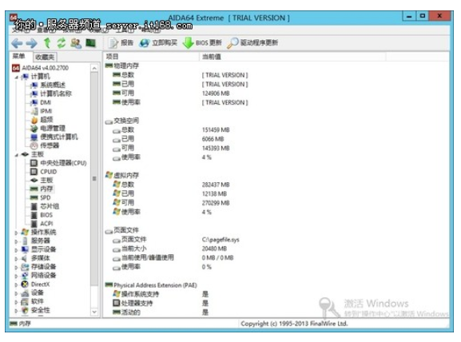Screen dimensions: 461x342
Task: Select the 处理器支持 row
Action: 133,303
